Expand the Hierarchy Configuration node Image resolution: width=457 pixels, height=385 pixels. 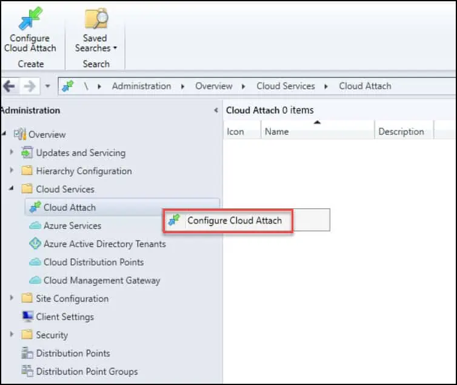12,170
